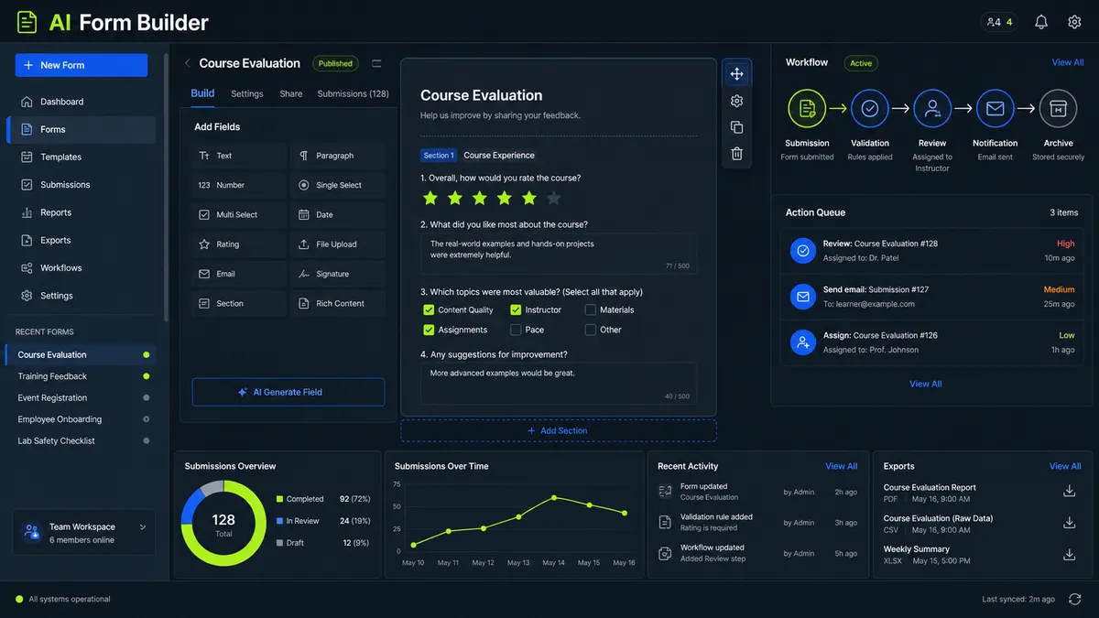1099x618 pixels.
Task: Open the menu icon next to Published
Action: click(376, 63)
